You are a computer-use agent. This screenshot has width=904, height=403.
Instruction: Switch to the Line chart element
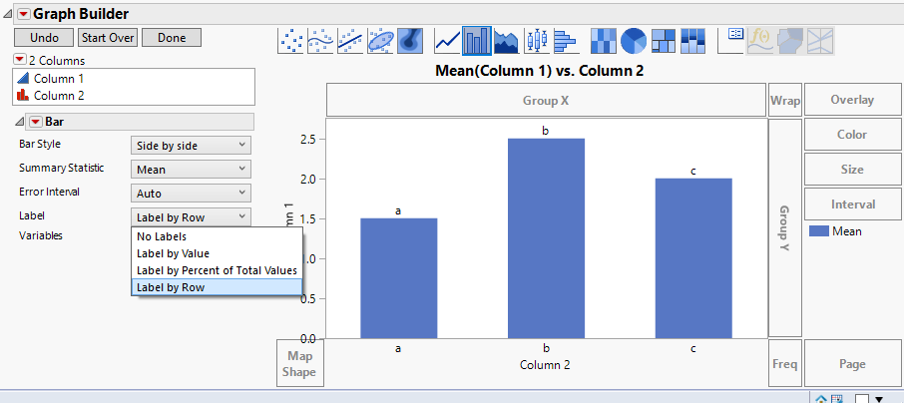click(447, 40)
